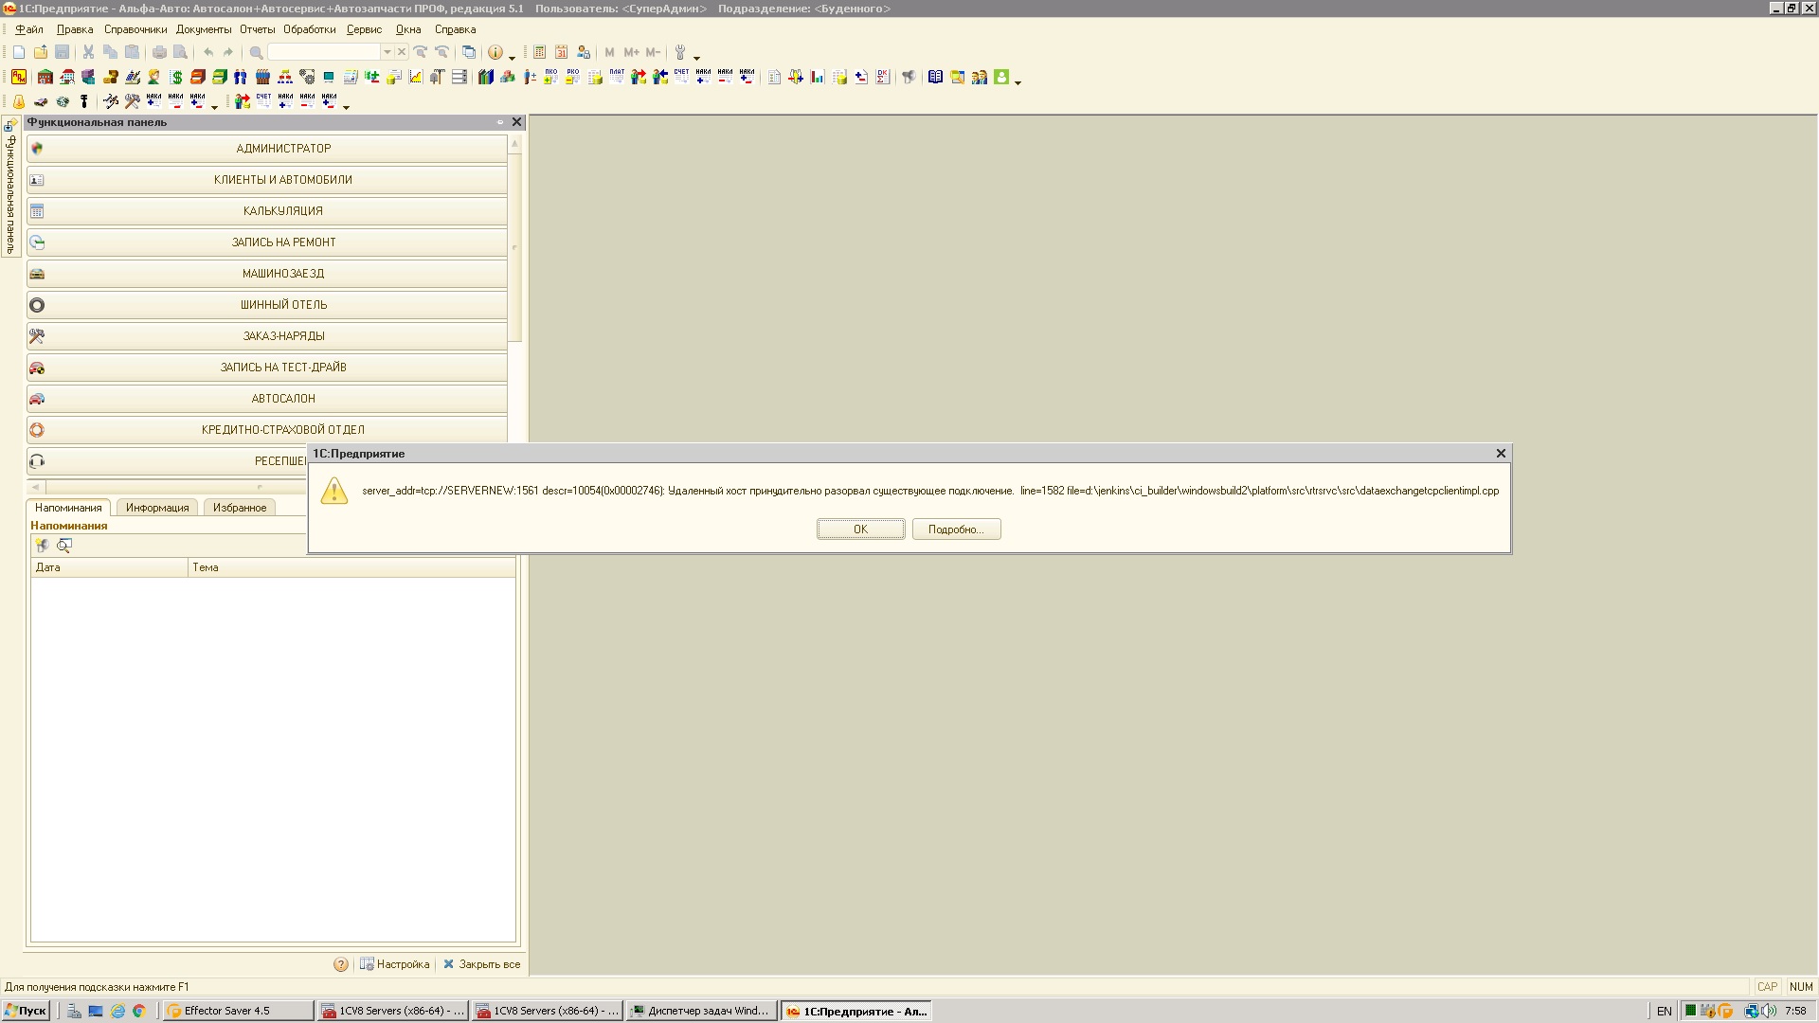1819x1023 pixels.
Task: Open Справочники menu
Action: pos(135,29)
